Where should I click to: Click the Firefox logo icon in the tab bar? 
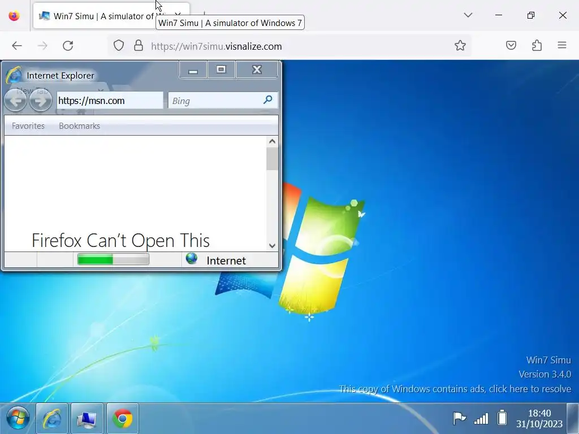coord(14,16)
